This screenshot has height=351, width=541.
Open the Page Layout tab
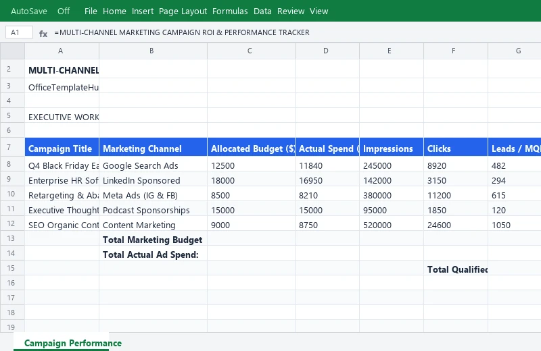point(183,11)
